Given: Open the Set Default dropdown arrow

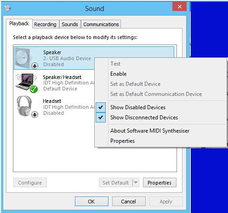Looking at the screenshot, I should pos(136,182).
